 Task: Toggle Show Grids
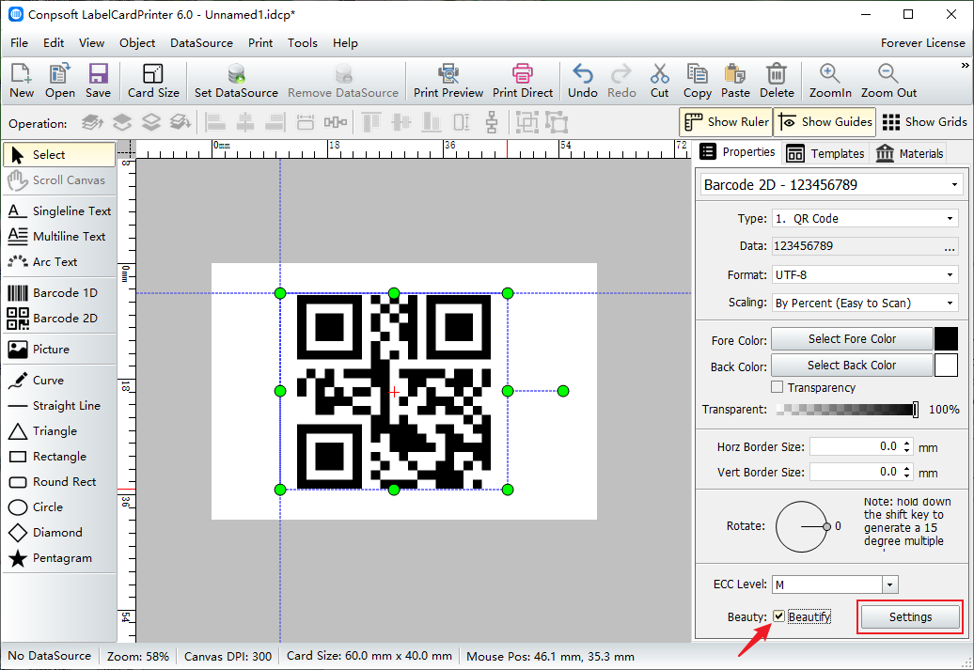pos(924,122)
